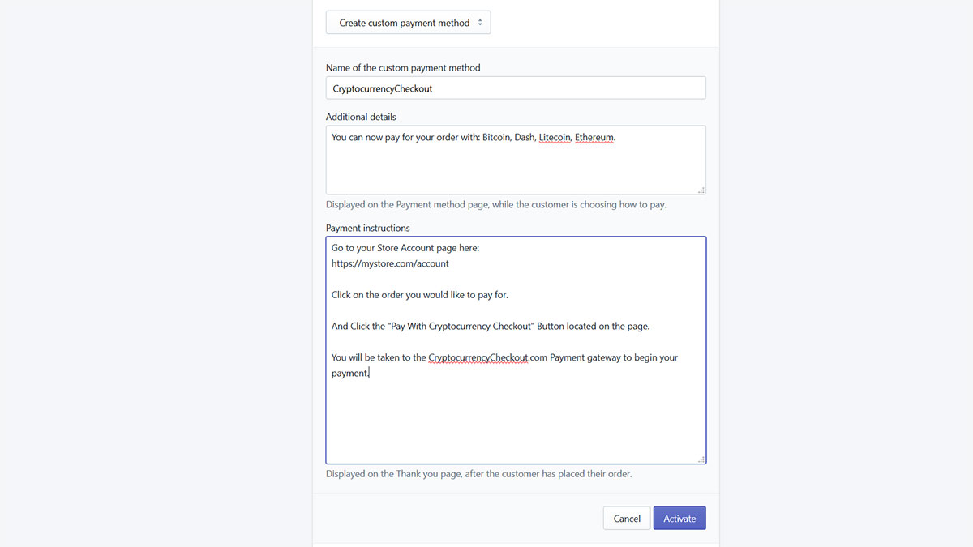Click the Additional details resize handle

[x=701, y=190]
